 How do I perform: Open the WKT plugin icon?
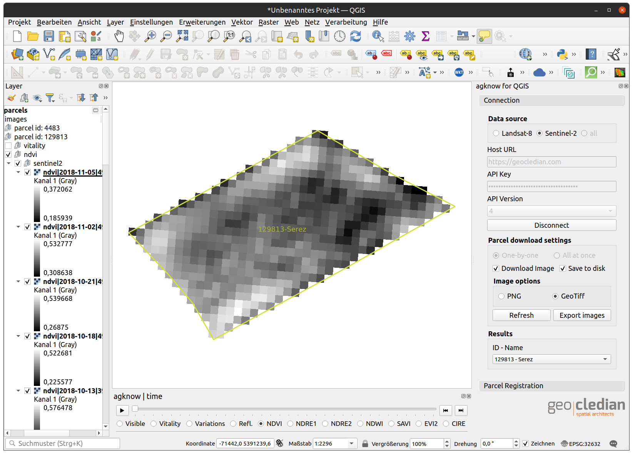(459, 72)
